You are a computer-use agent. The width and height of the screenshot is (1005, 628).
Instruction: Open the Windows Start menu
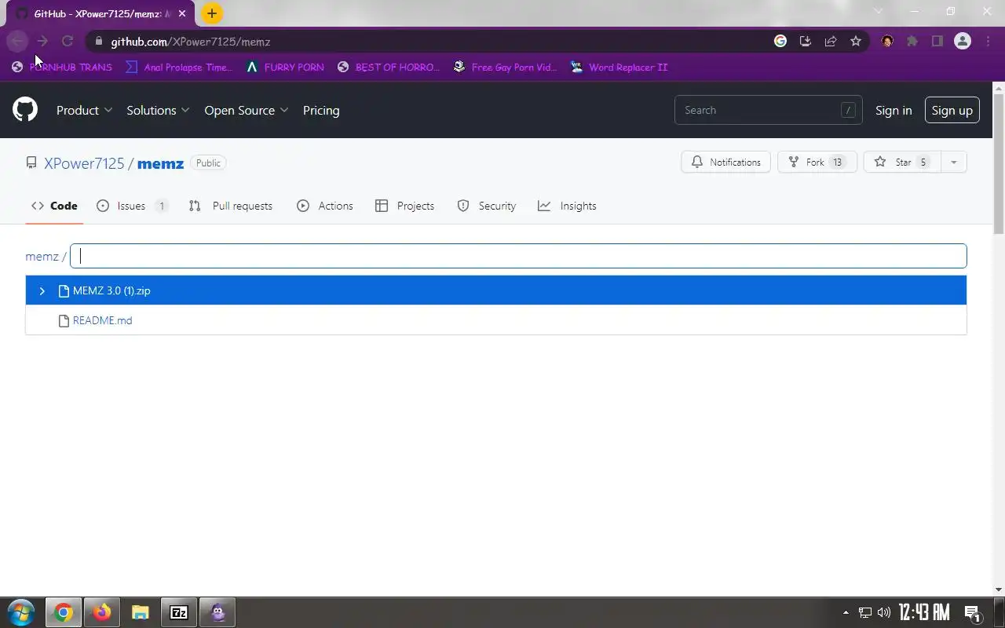pos(21,612)
